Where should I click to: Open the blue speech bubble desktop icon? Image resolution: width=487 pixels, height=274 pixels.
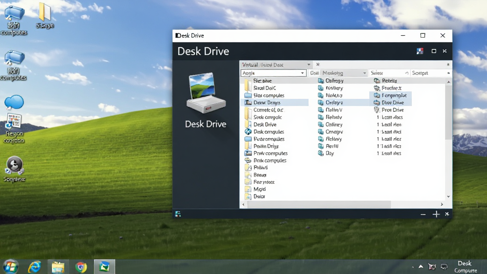pos(14,102)
